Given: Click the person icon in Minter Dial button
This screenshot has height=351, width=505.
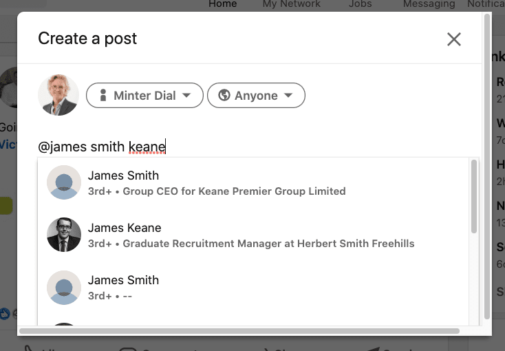Looking at the screenshot, I should point(103,96).
